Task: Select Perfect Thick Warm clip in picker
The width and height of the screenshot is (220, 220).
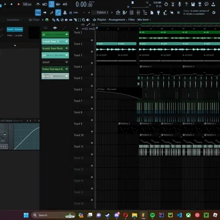Action: (x=55, y=69)
